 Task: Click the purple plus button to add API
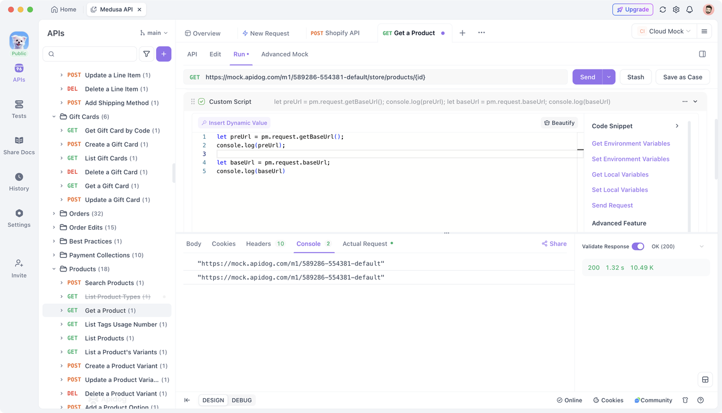[164, 54]
